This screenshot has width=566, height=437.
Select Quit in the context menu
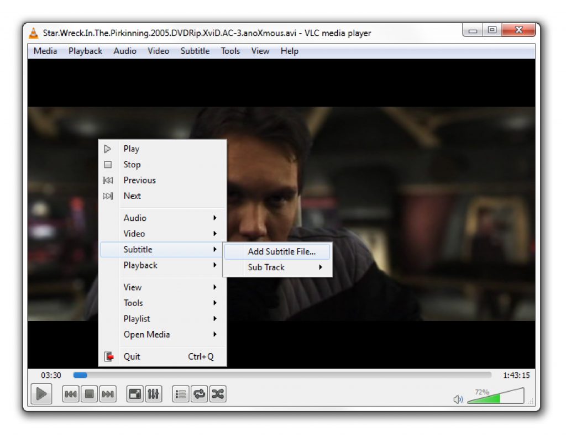pos(132,357)
